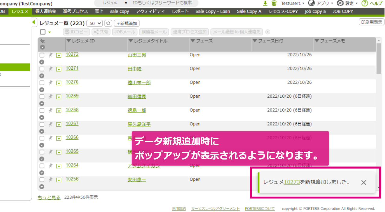Screen dimensions: 385x212
Task: Switch to the 選考プロセス tab
Action: [75, 11]
